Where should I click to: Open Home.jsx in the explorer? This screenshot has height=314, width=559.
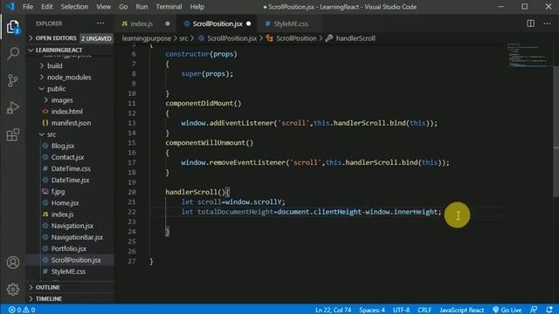coord(65,202)
